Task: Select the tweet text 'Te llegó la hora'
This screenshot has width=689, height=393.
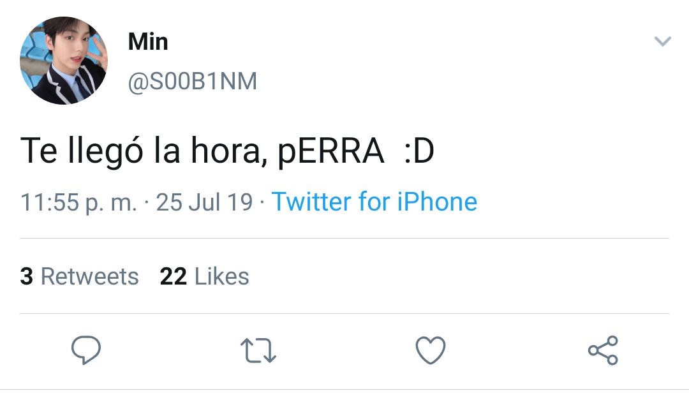Action: [142, 151]
